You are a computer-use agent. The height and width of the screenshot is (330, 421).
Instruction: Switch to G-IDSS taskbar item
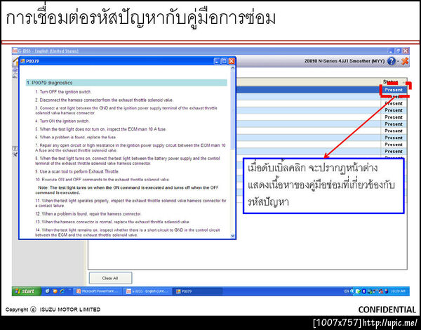147,291
